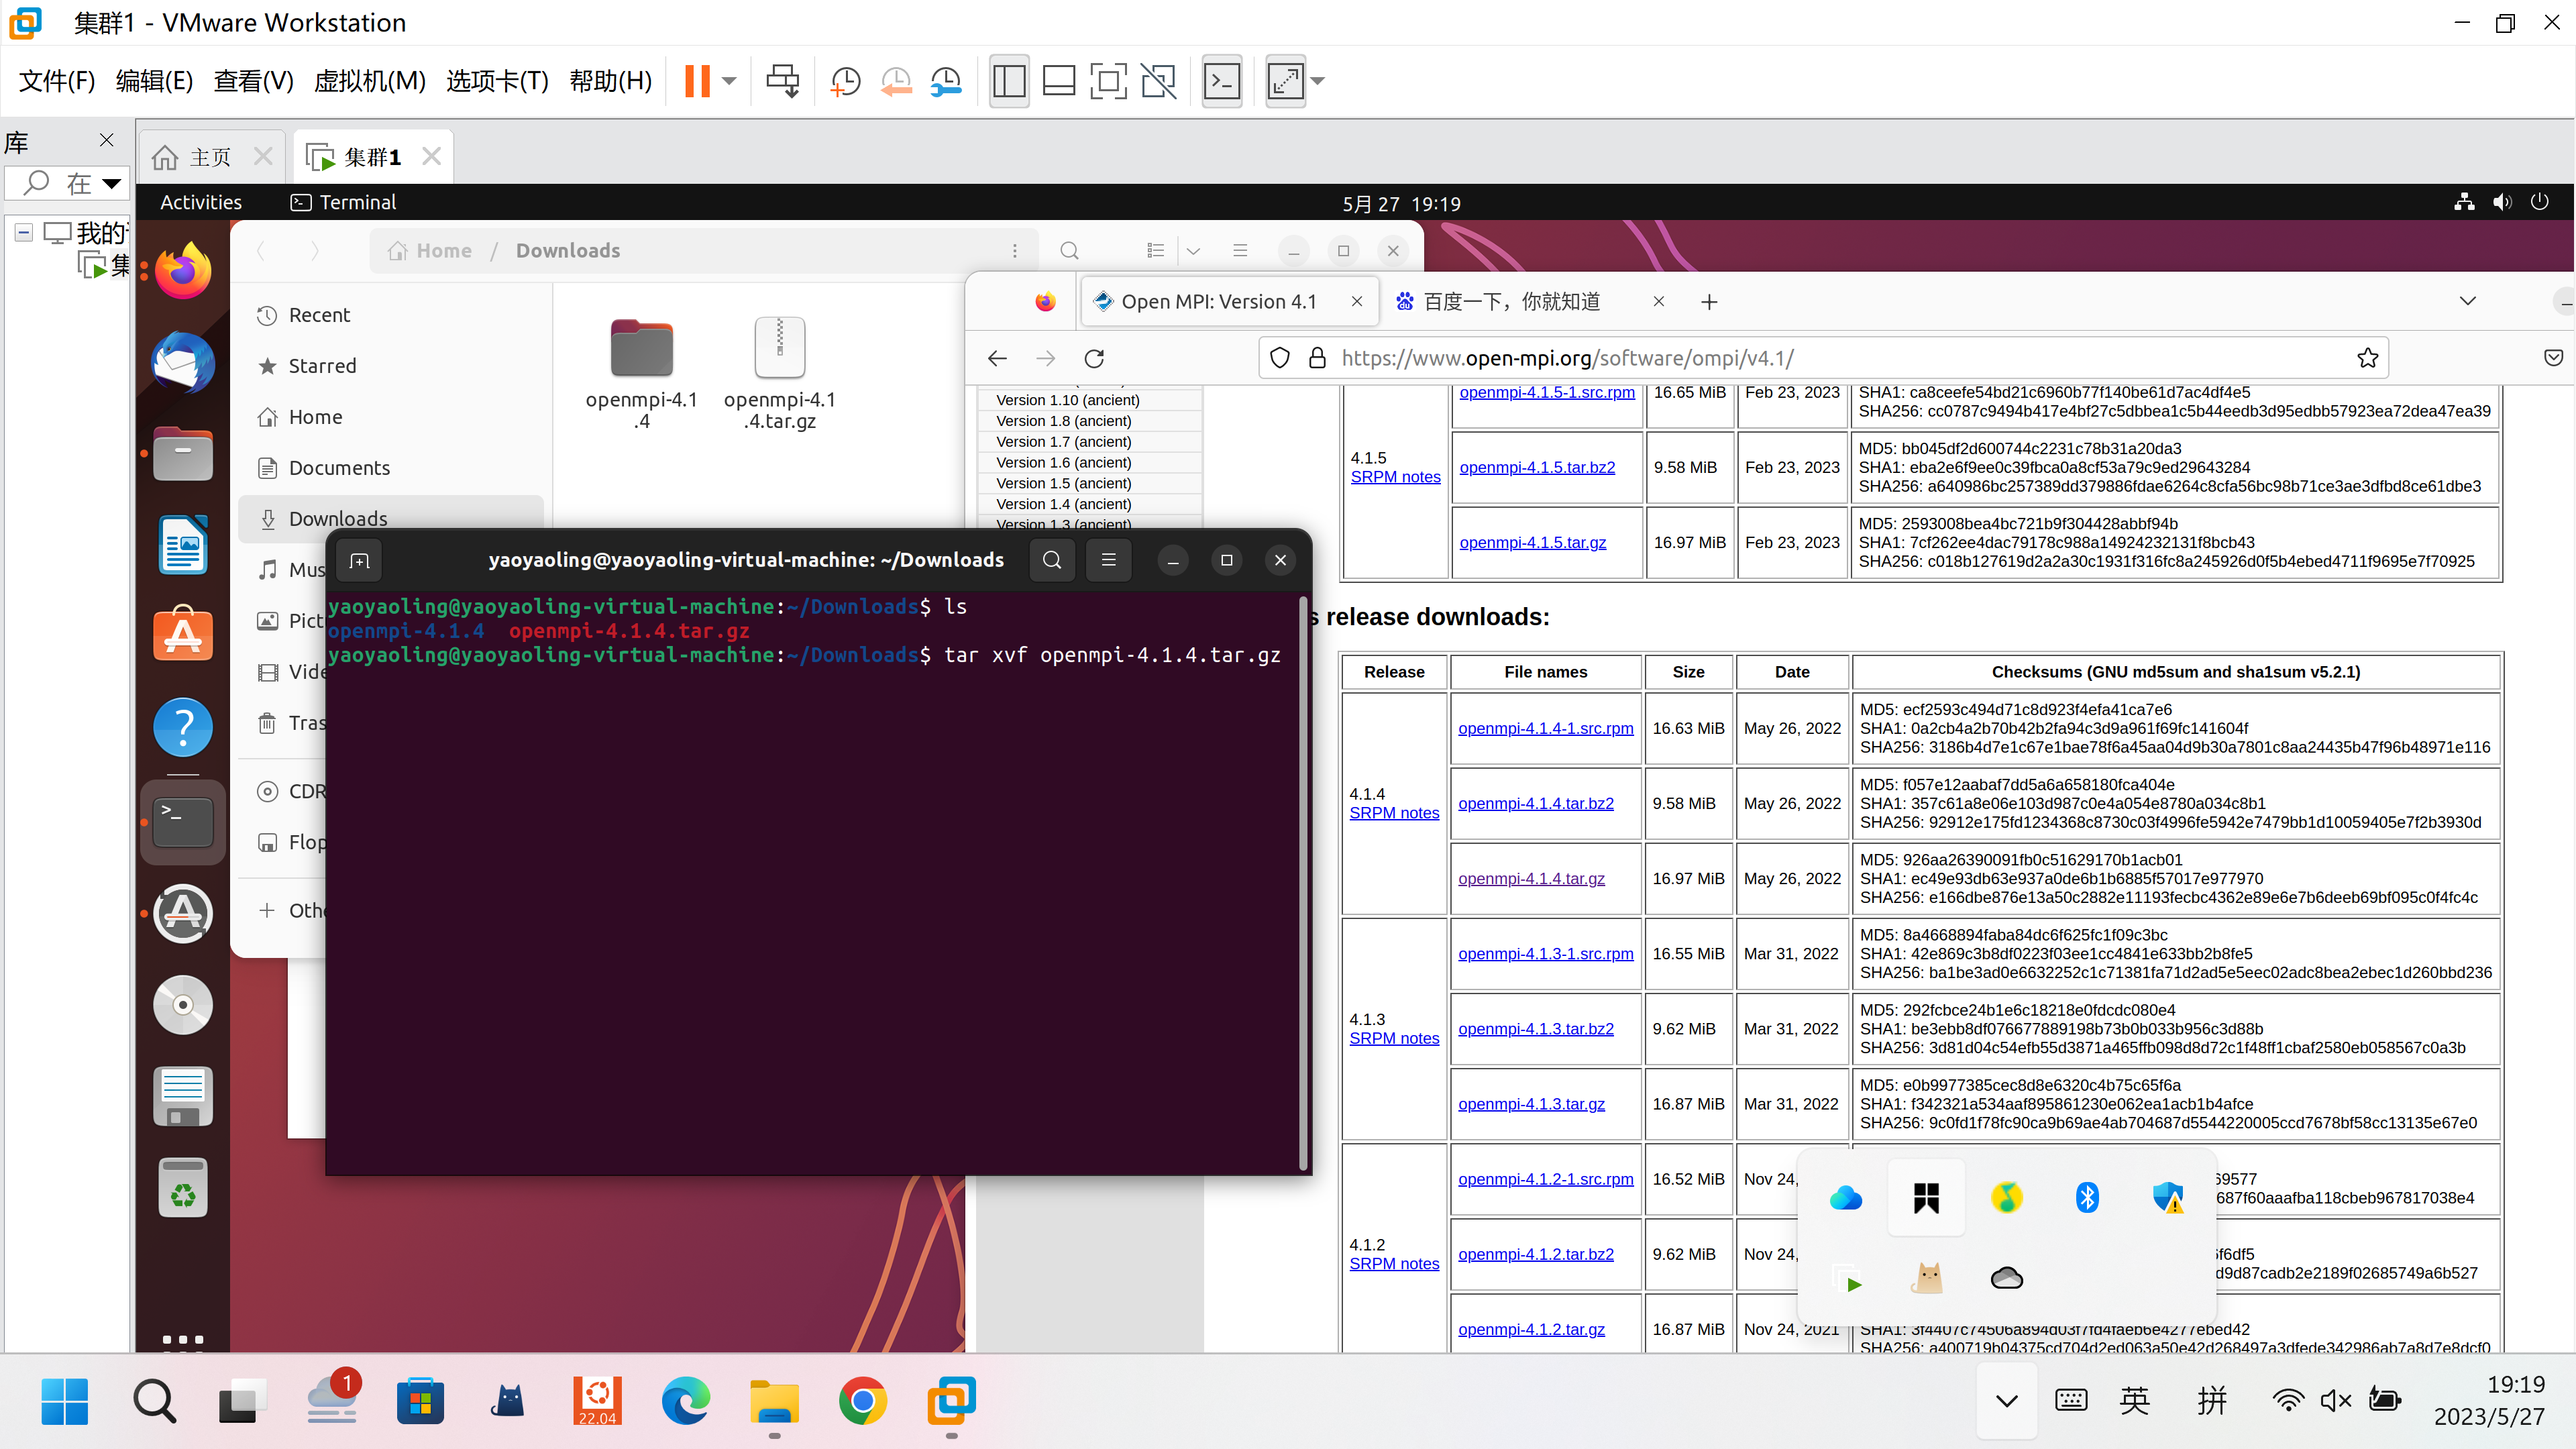Viewport: 2576px width, 1449px height.
Task: Open view options dropdown in Files
Action: click(x=1193, y=250)
